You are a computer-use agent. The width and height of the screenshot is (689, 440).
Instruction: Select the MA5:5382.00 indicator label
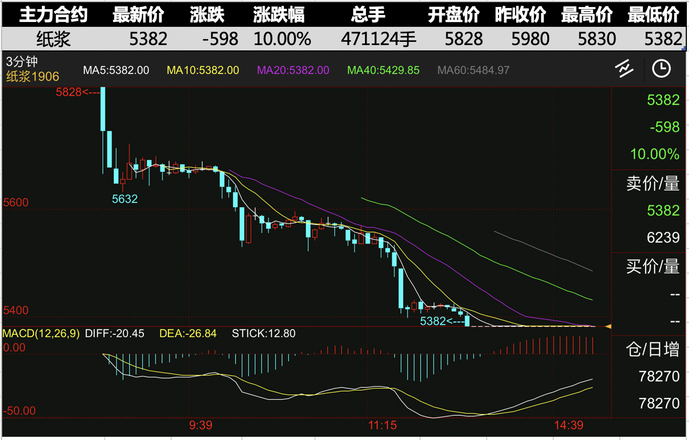pos(116,70)
